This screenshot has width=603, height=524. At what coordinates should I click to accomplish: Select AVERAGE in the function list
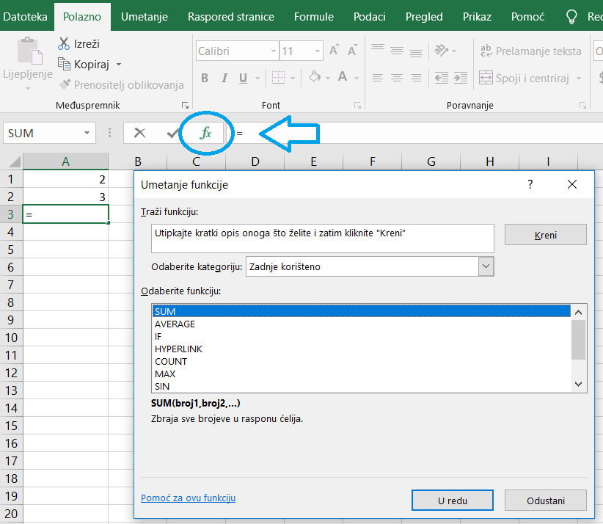pos(175,324)
